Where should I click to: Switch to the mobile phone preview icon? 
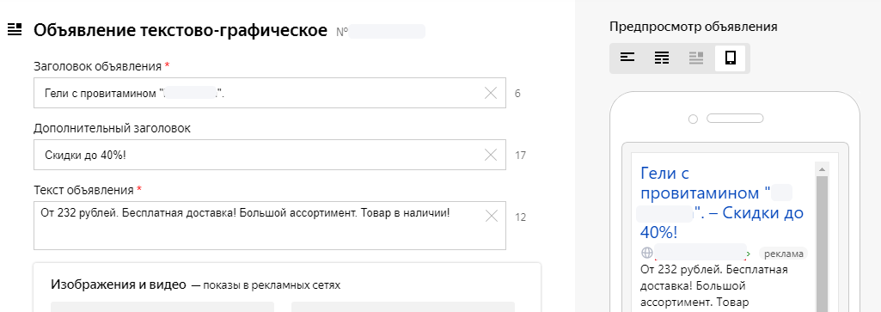(731, 58)
